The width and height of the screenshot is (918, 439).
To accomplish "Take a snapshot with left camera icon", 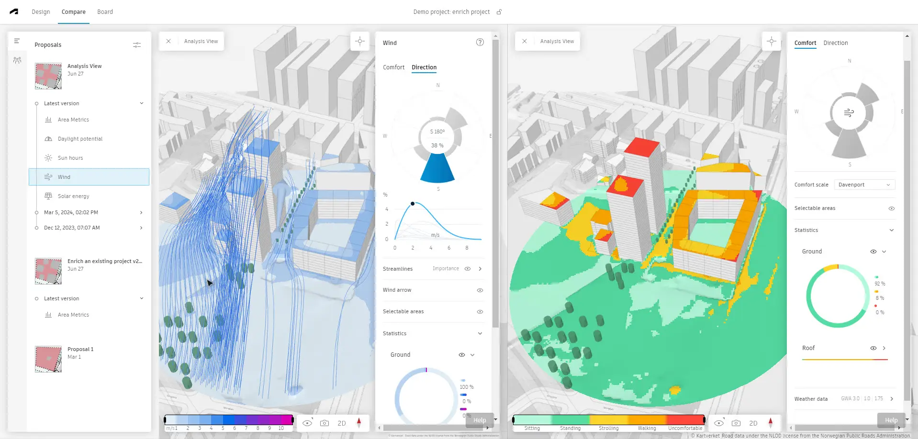I will coord(325,423).
